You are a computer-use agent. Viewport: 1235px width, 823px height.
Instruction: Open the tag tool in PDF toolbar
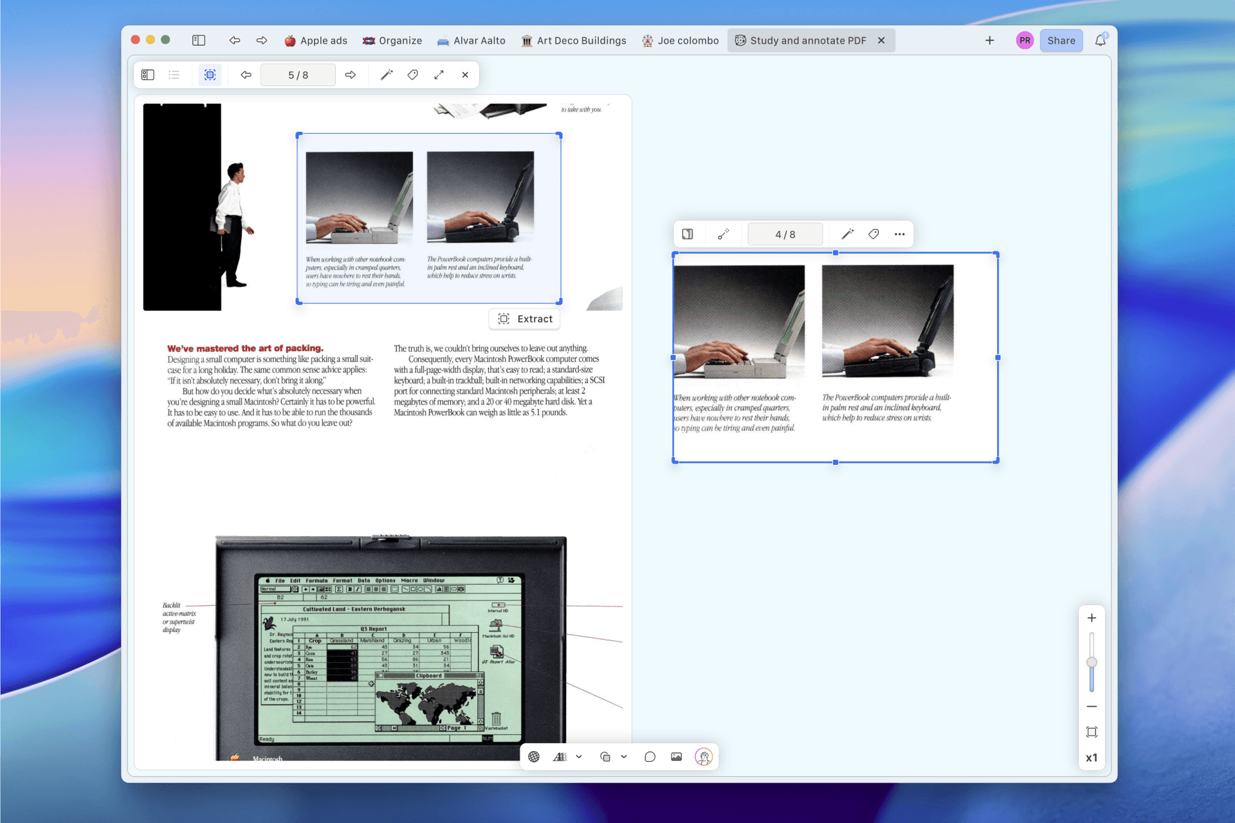pyautogui.click(x=413, y=75)
